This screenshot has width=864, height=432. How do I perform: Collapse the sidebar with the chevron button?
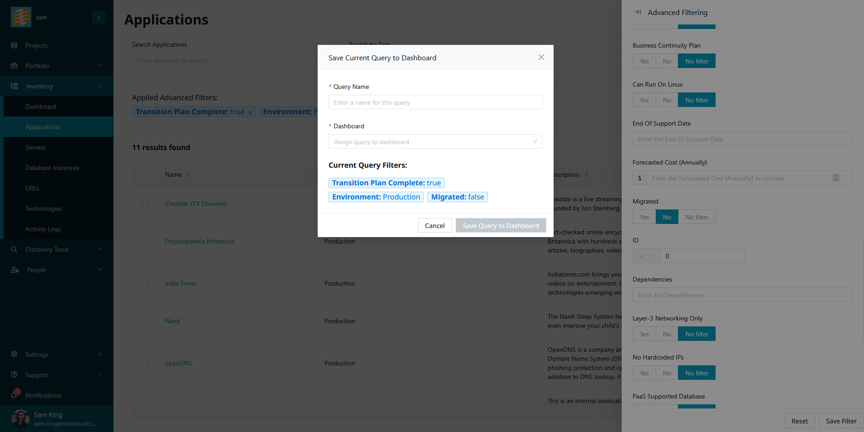[x=99, y=17]
